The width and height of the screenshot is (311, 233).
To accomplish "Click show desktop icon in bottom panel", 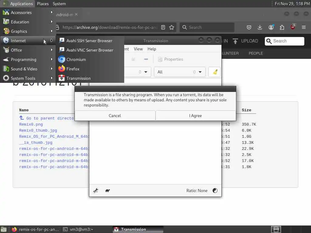I will pos(4,230).
